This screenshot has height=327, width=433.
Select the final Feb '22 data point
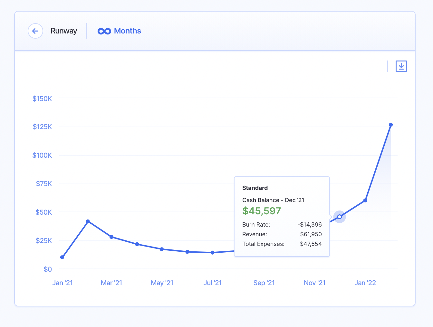pyautogui.click(x=391, y=125)
